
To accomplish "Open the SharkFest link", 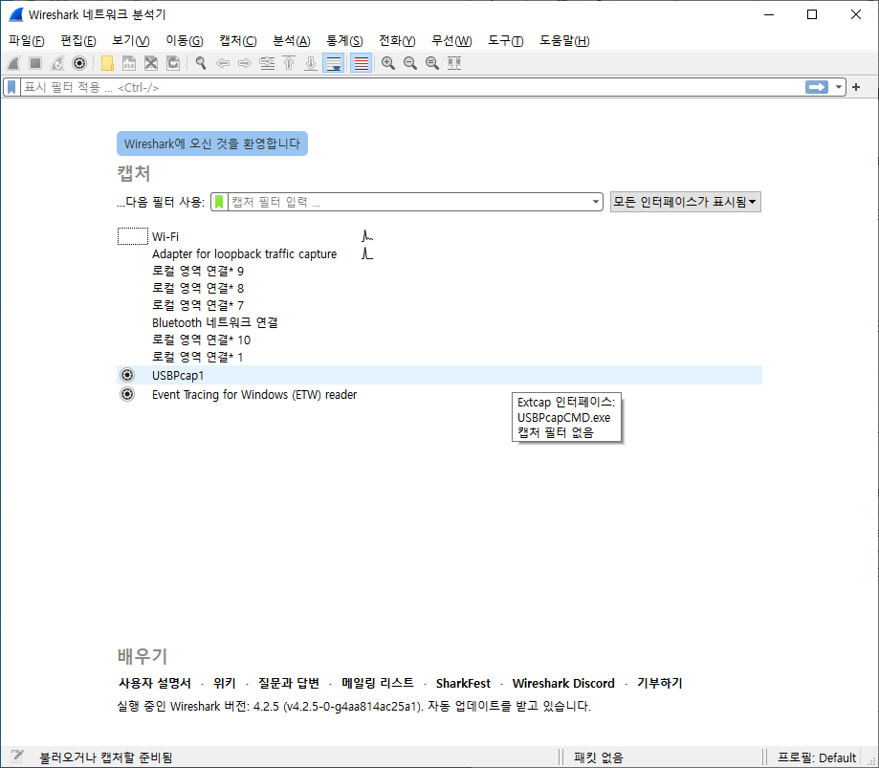I will (x=463, y=683).
